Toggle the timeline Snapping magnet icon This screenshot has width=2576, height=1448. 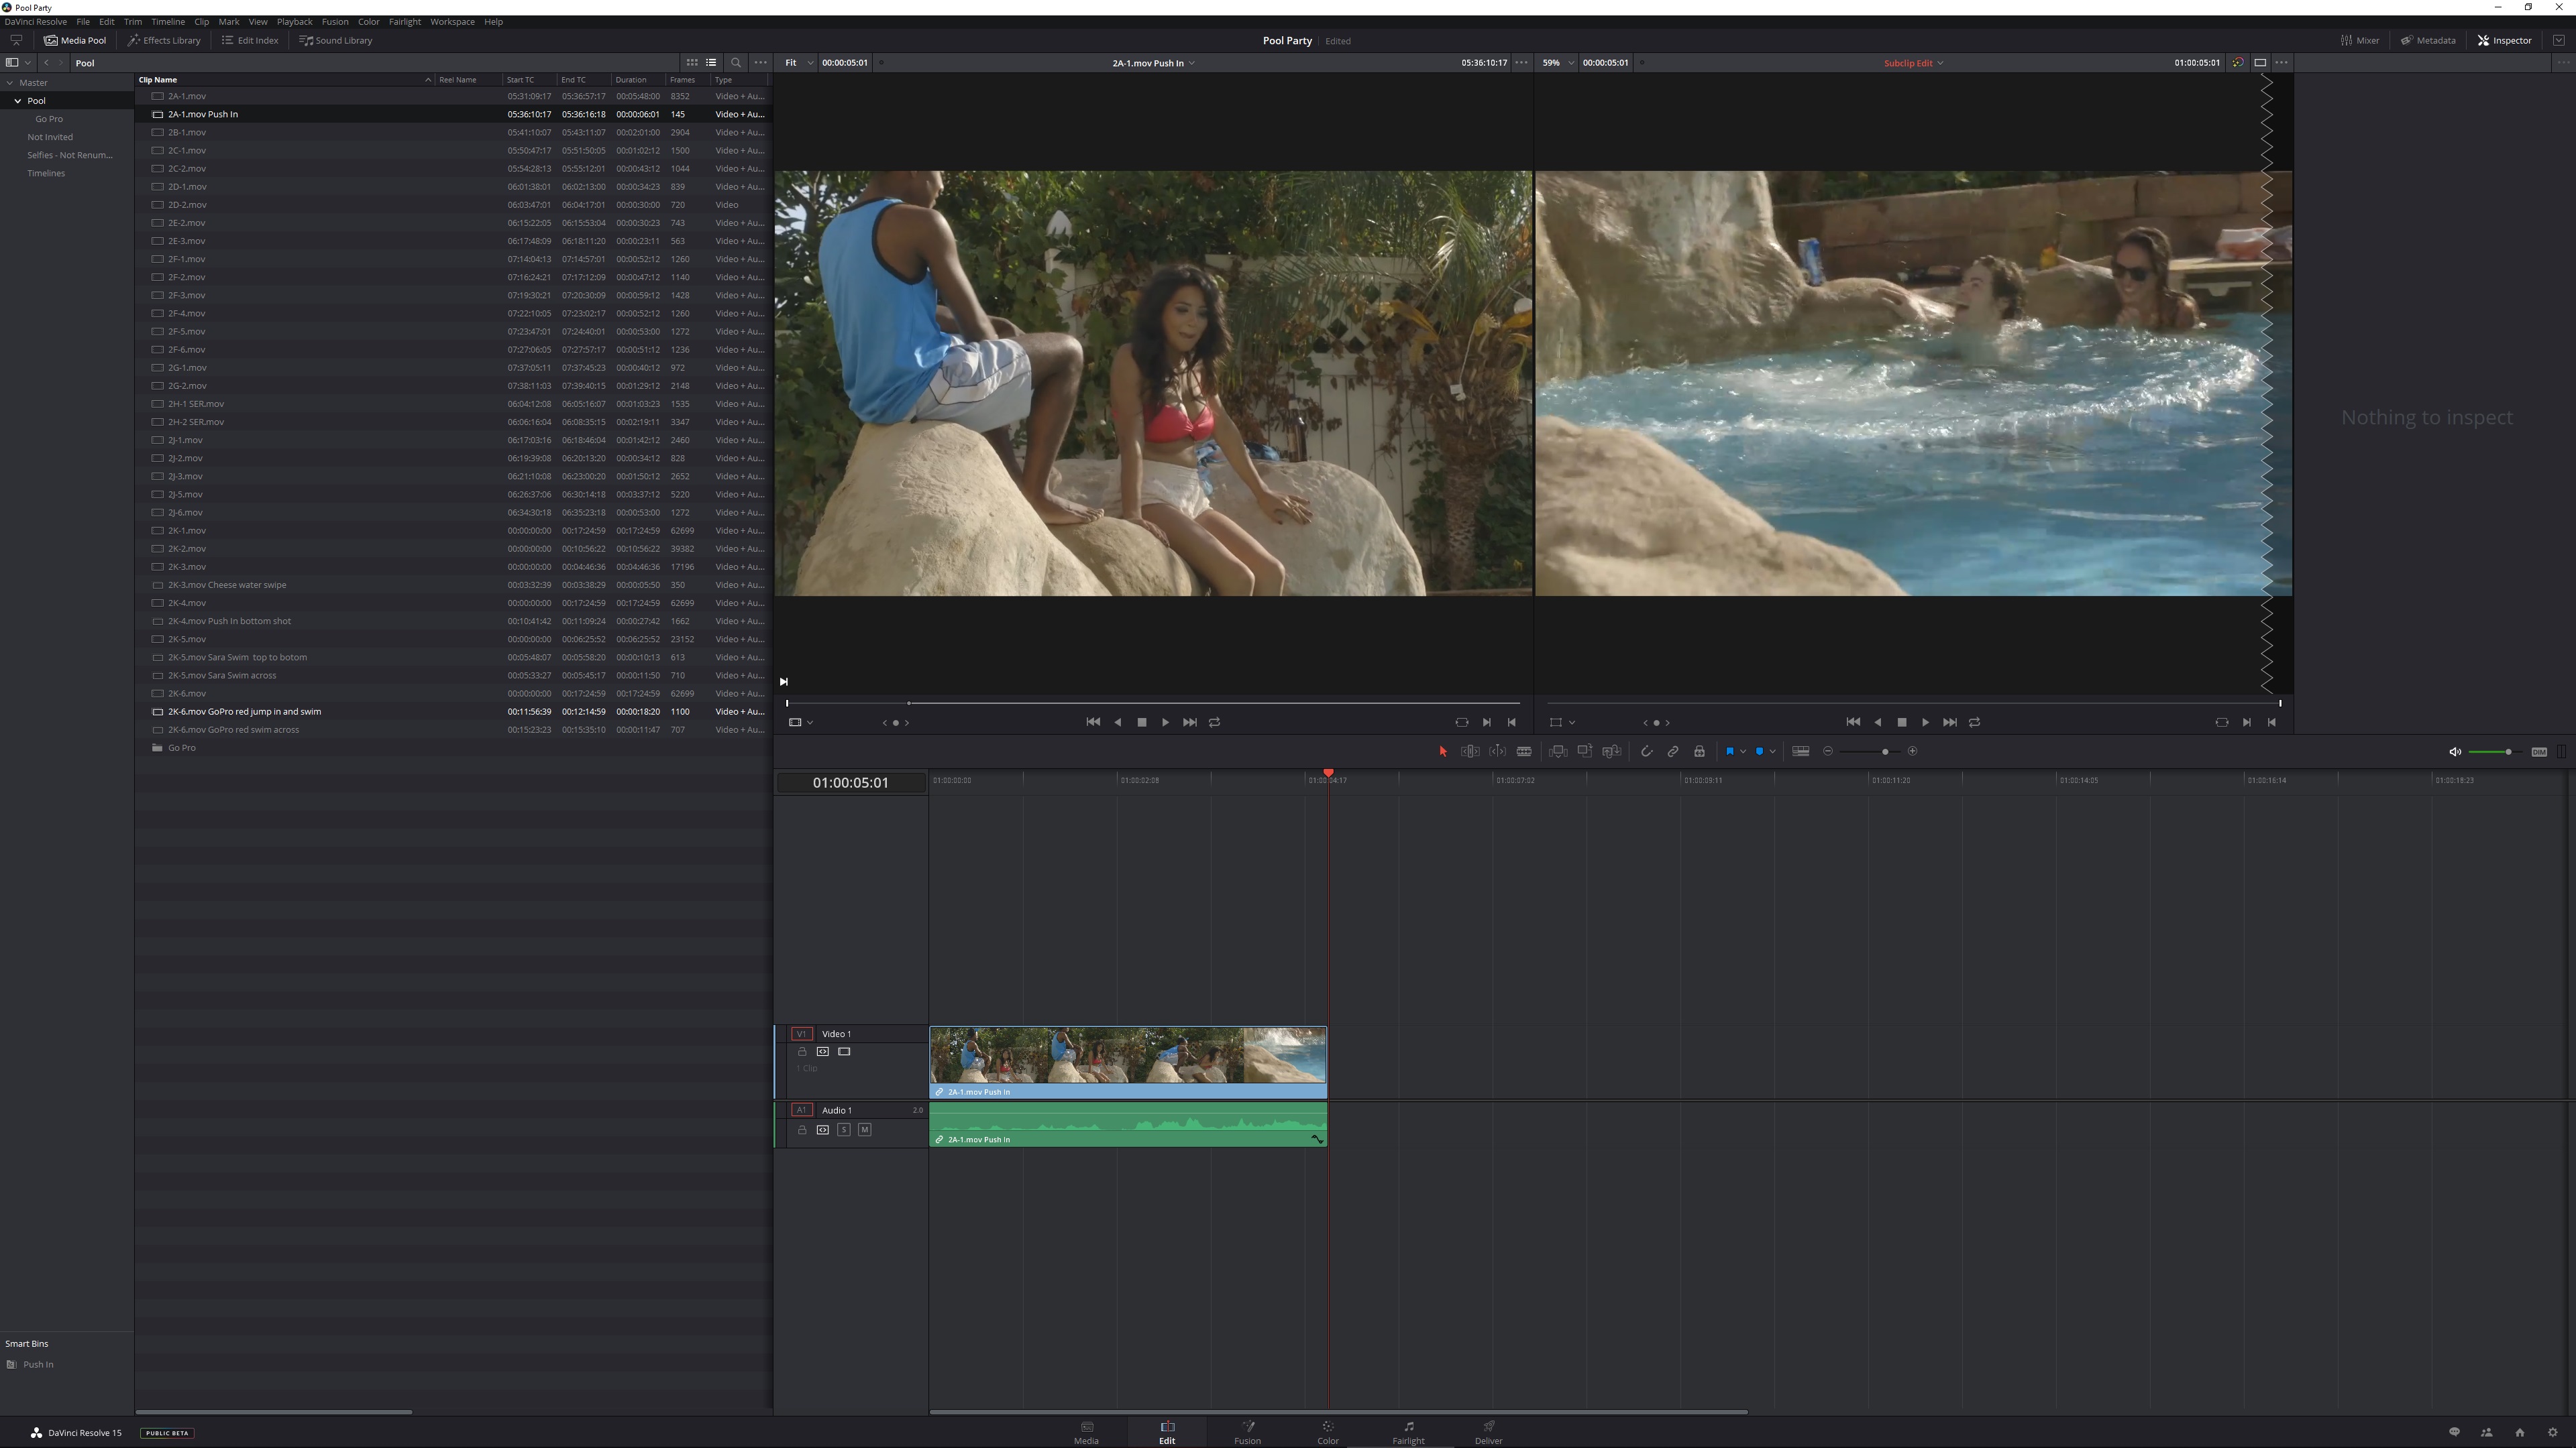point(1646,751)
